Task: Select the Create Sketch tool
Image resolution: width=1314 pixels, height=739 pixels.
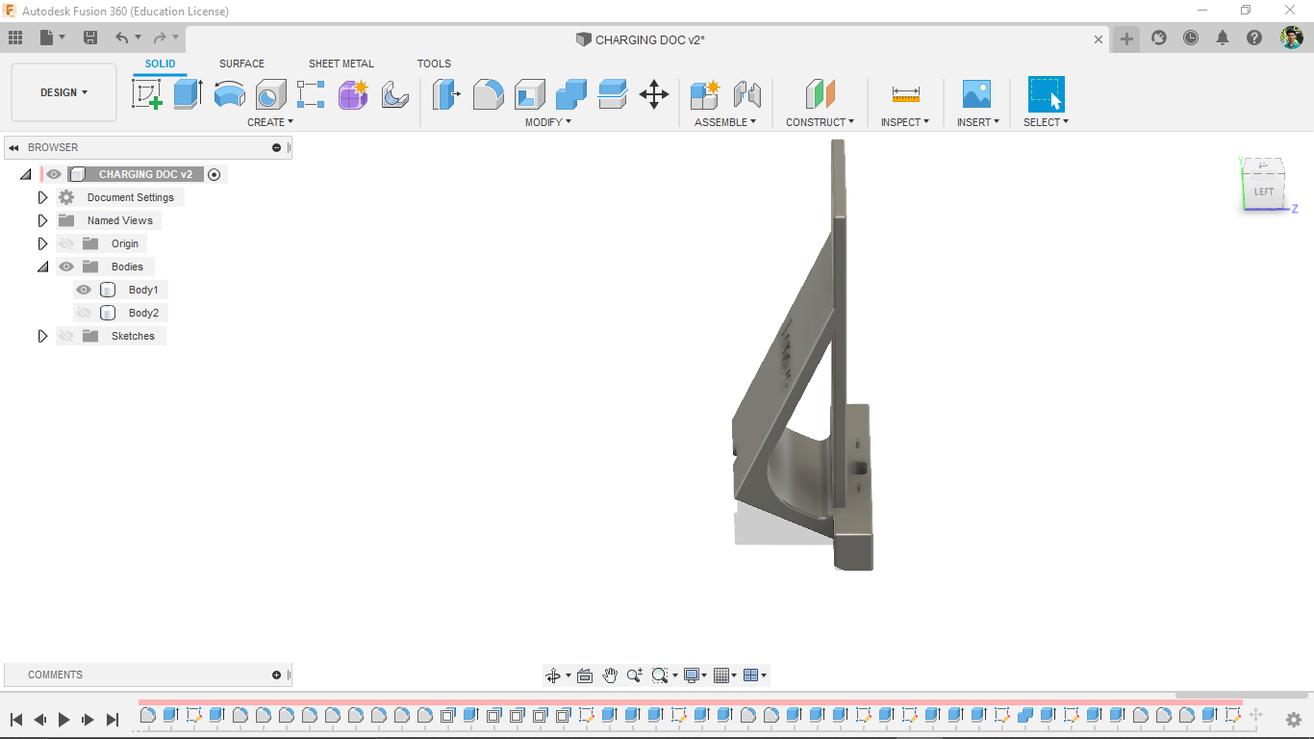Action: coord(147,94)
